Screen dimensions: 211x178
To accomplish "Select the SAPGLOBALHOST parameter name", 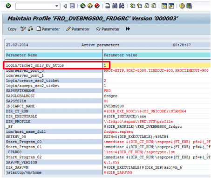I will click(x=20, y=96).
